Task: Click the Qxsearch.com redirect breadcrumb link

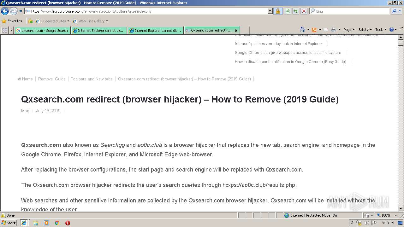Action: pos(184,79)
